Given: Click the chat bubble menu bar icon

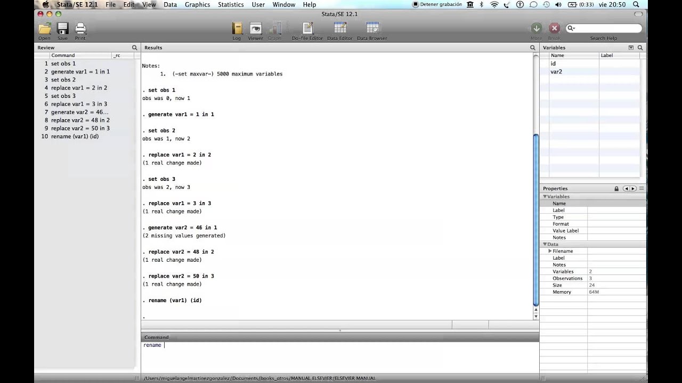Looking at the screenshot, I should tap(533, 4).
